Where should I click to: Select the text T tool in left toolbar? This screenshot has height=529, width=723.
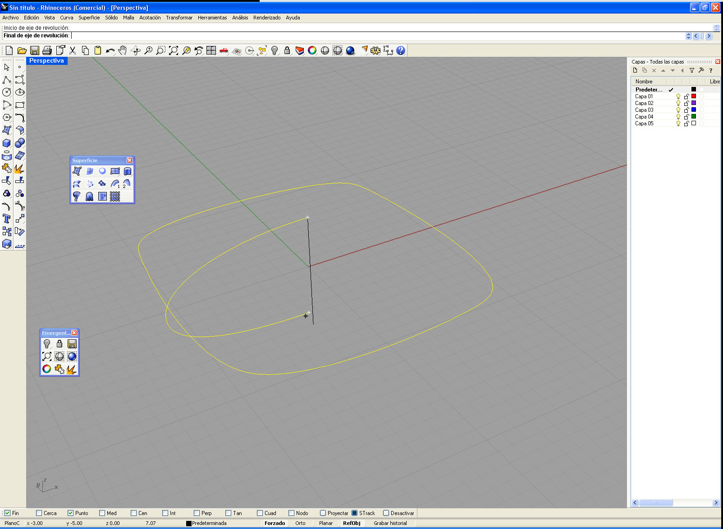(x=7, y=219)
